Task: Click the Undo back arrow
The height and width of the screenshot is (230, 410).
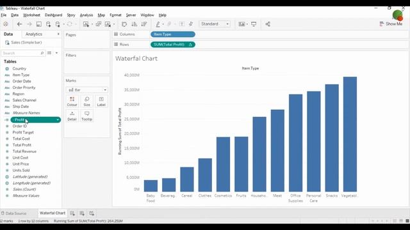Action: (19, 24)
